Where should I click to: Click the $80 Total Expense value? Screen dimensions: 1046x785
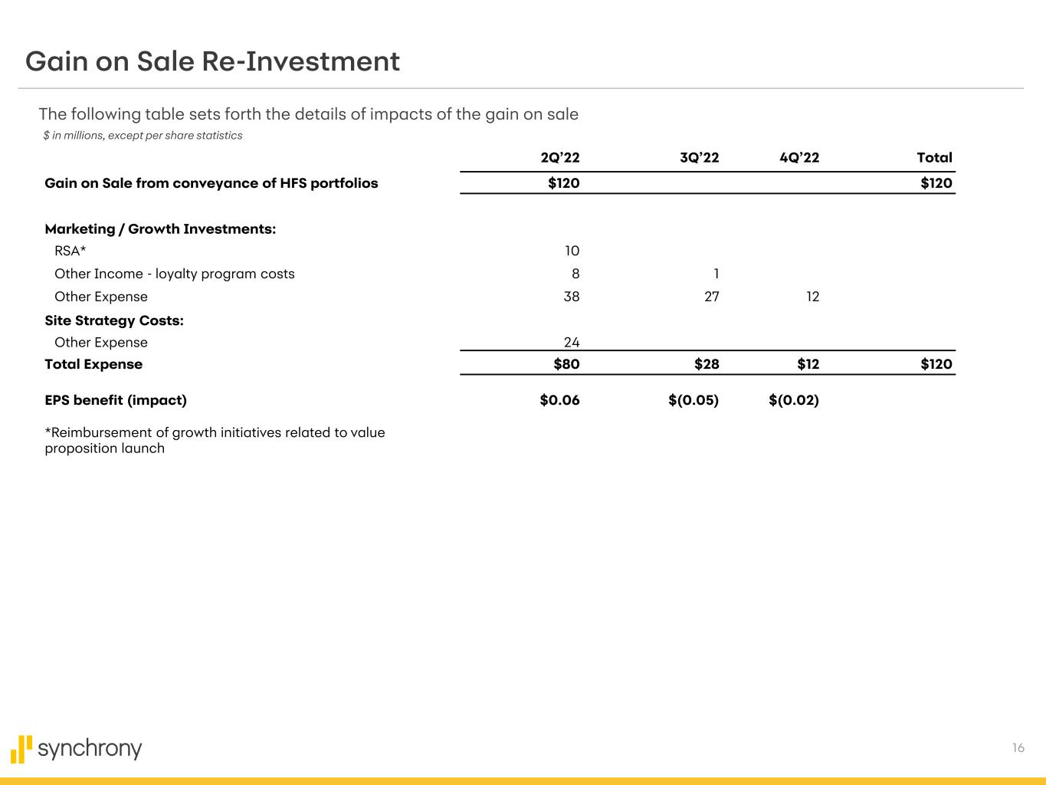(x=566, y=364)
